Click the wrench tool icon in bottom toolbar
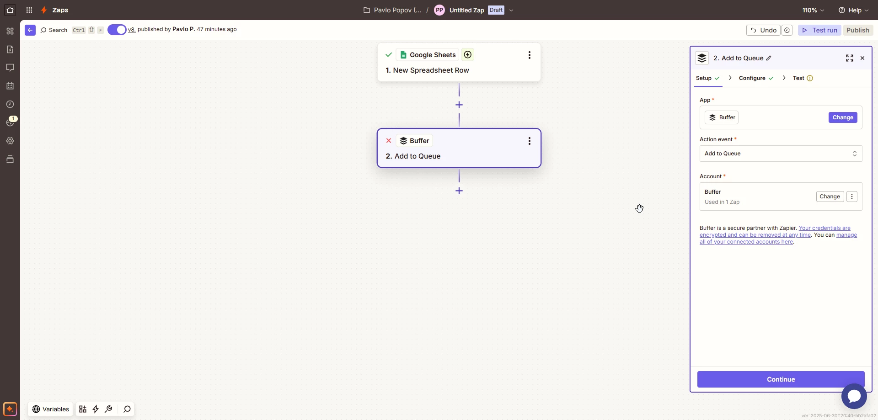 109,409
